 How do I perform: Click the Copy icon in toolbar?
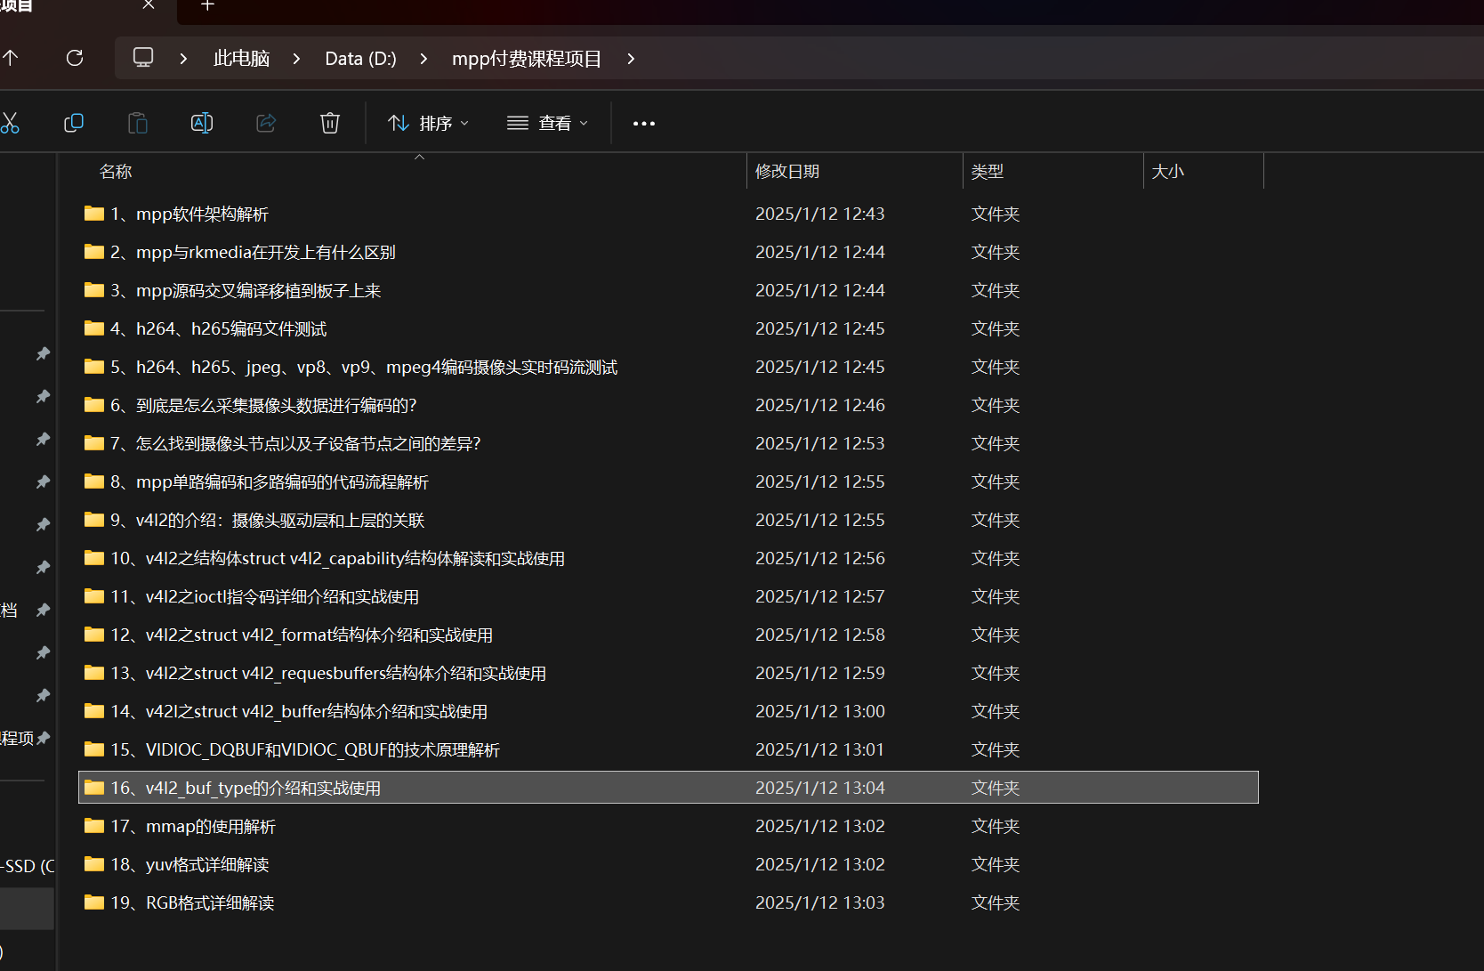point(74,123)
